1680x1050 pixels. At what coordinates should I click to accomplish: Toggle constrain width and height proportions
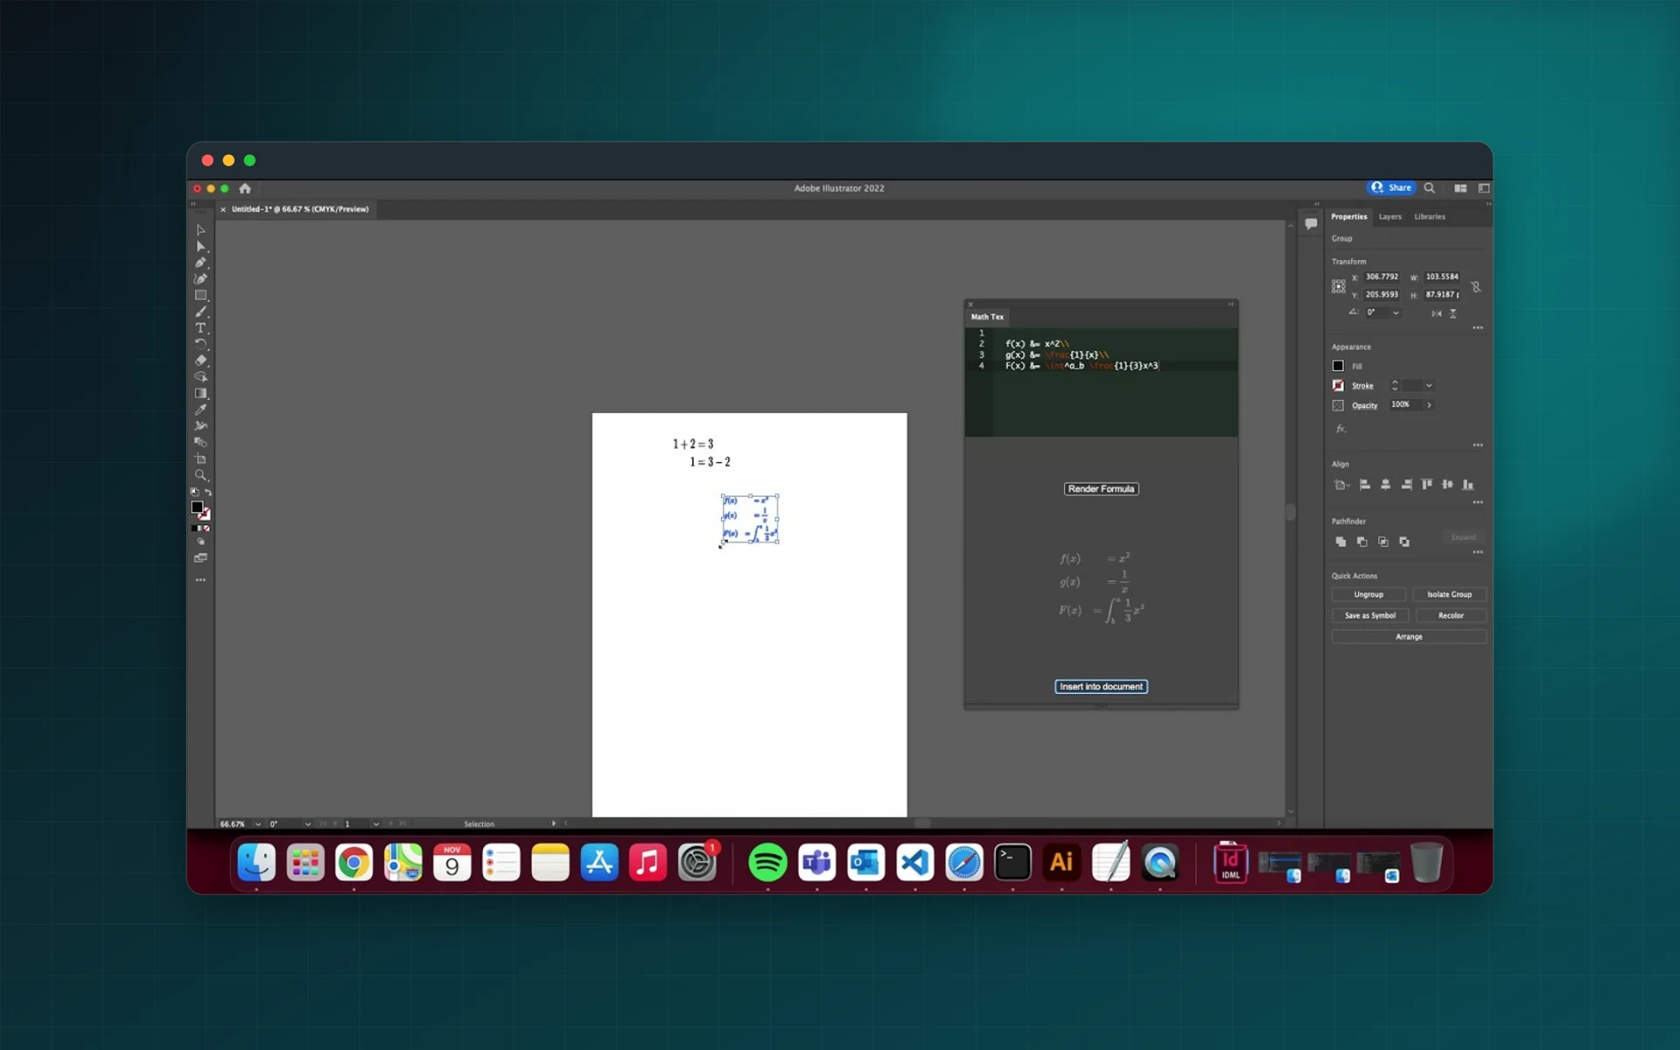coord(1475,287)
